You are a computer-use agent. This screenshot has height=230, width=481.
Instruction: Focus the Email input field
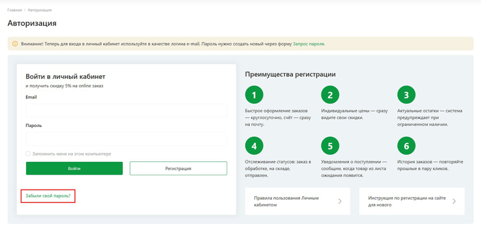tap(126, 111)
